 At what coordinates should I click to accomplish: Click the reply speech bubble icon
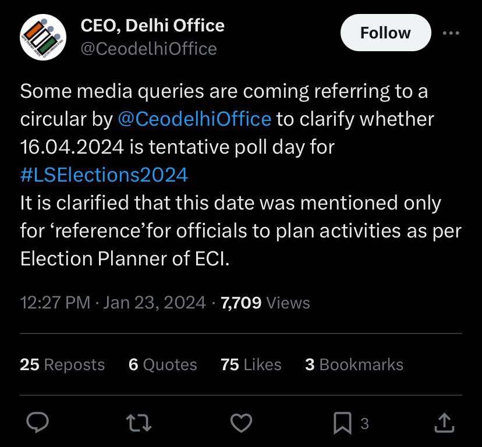point(37,423)
